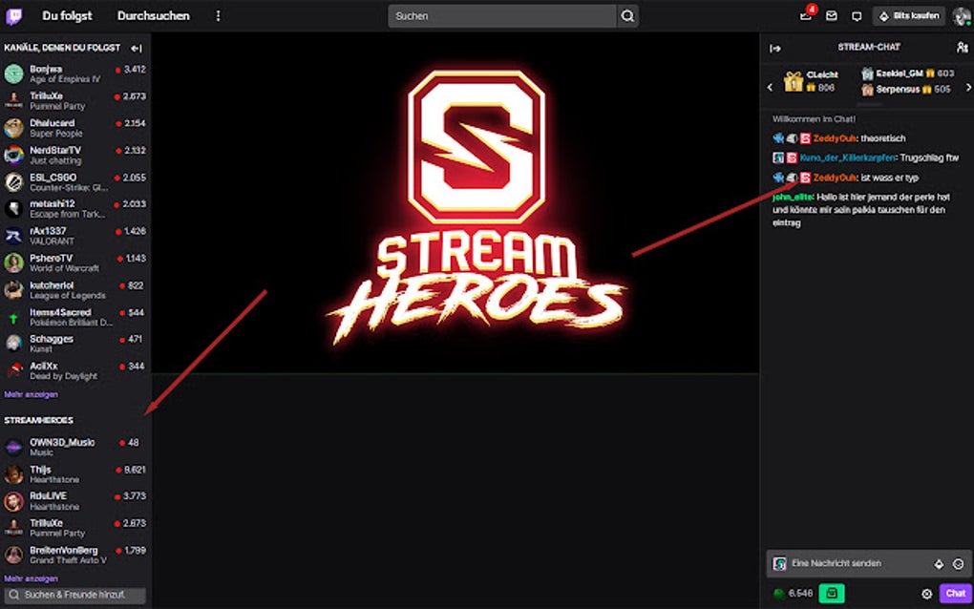This screenshot has height=609, width=974.
Task: Click the left chevron on the gift leaderboard
Action: click(770, 86)
